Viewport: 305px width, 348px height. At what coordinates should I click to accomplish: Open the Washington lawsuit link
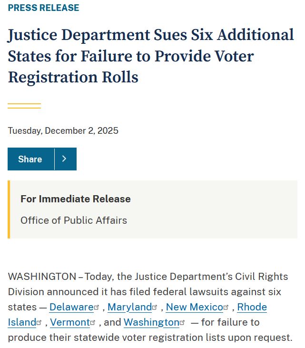(x=151, y=322)
